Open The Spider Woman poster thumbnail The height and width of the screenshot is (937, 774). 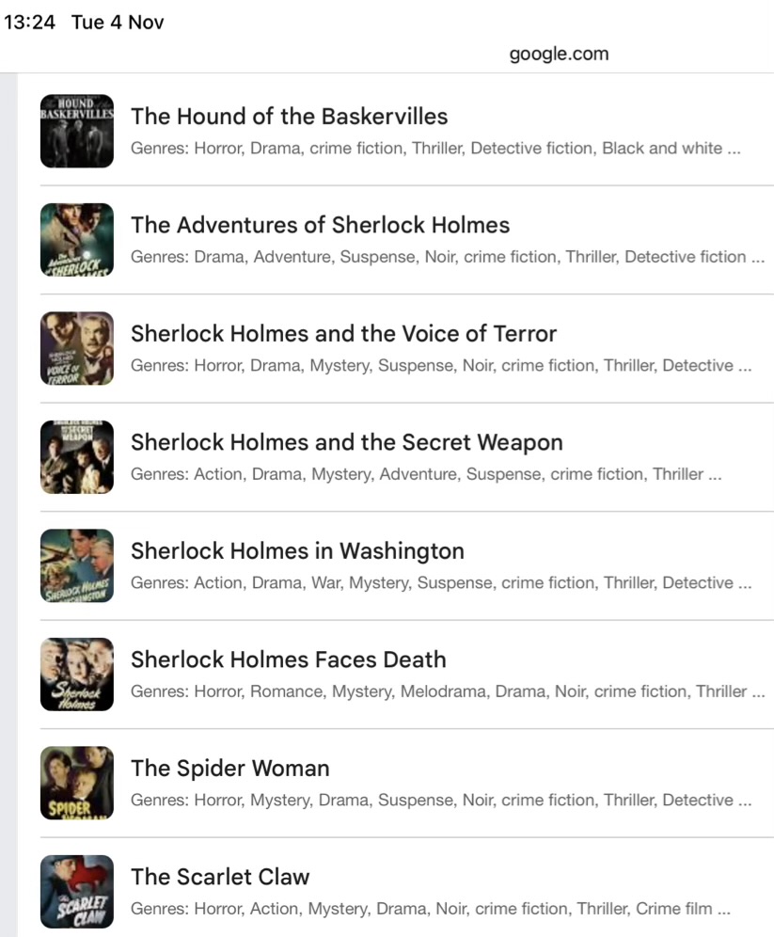[77, 783]
